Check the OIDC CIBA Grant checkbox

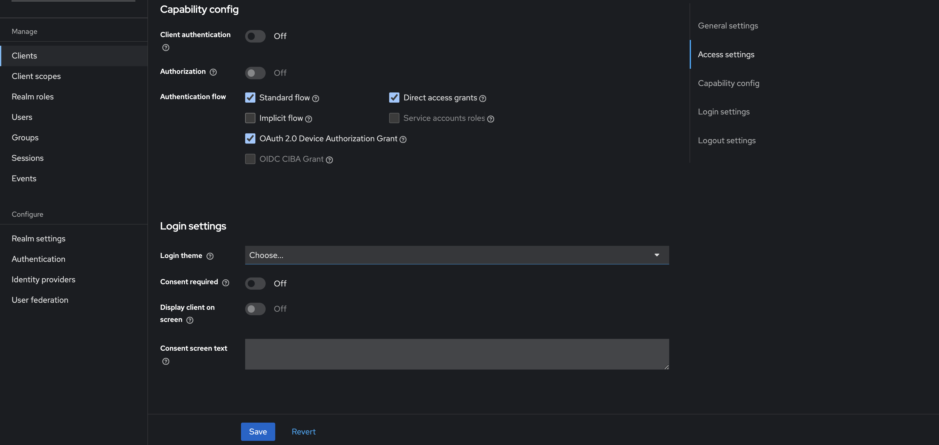click(250, 159)
